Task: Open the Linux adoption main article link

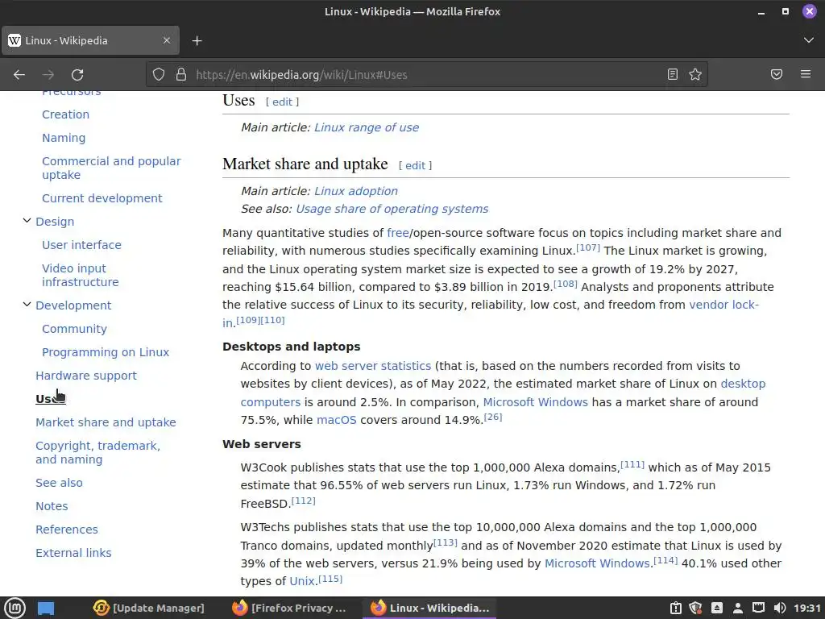Action: click(355, 191)
